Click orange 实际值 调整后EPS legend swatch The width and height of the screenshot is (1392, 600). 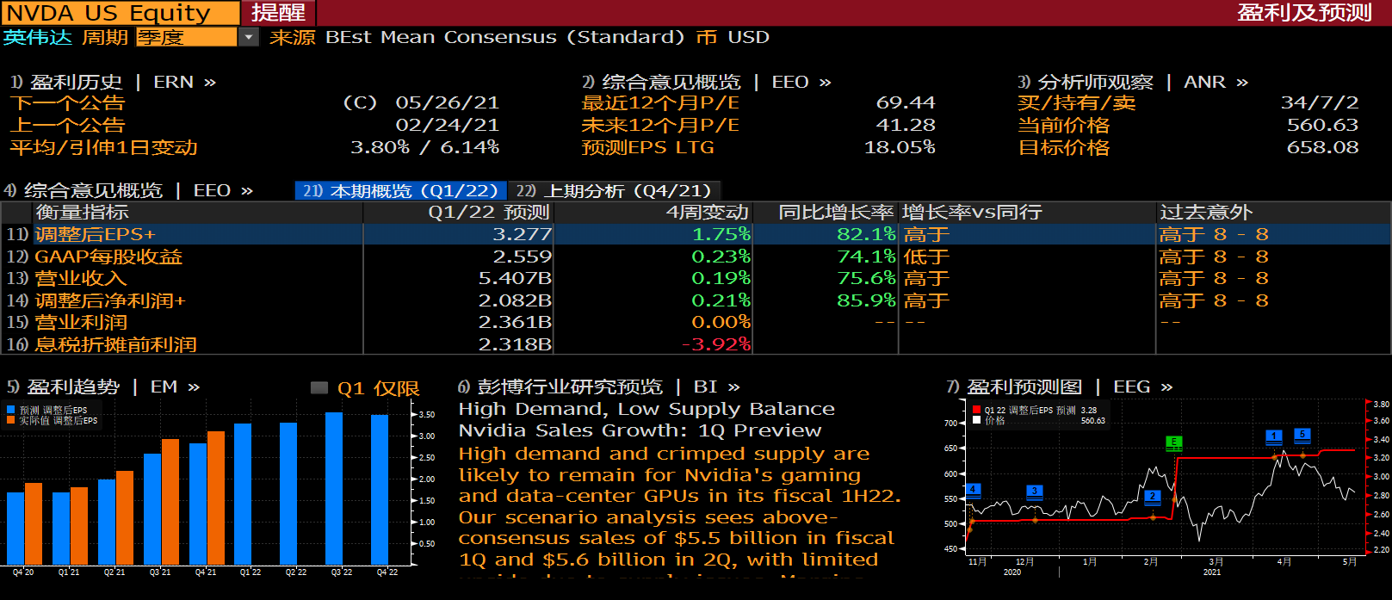[11, 421]
